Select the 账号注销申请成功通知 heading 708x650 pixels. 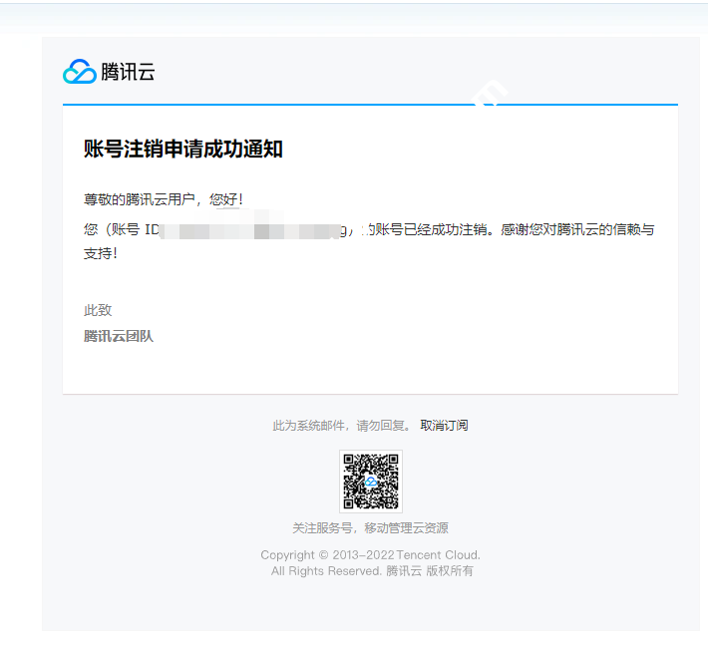point(183,150)
